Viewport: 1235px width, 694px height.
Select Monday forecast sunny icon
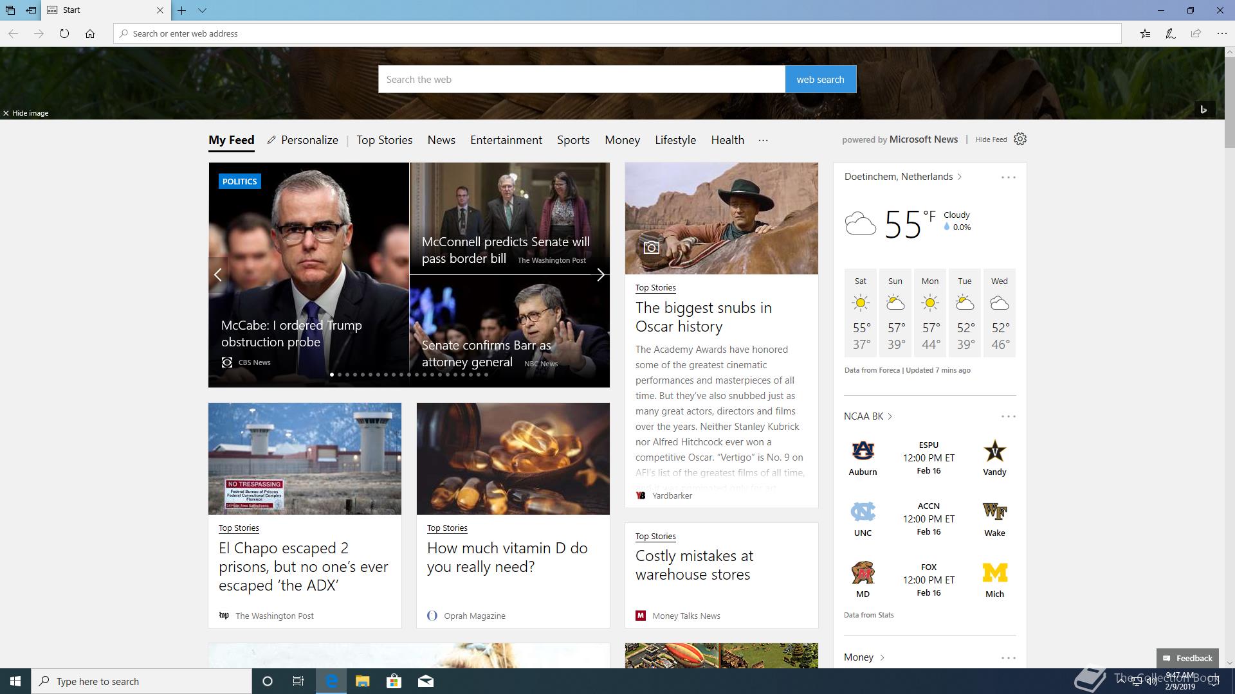930,303
